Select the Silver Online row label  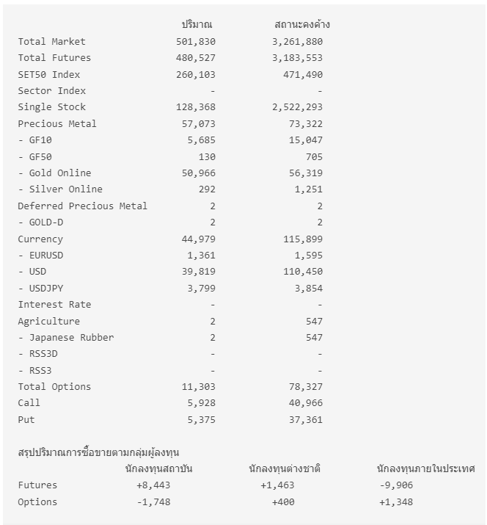click(60, 189)
